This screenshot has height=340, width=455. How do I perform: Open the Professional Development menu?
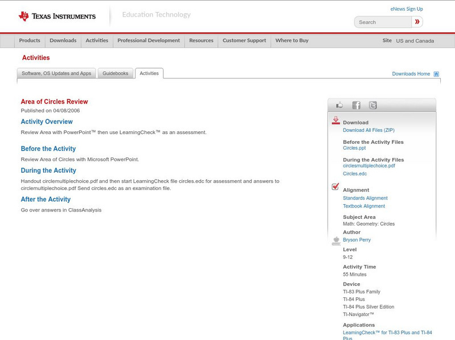[148, 41]
